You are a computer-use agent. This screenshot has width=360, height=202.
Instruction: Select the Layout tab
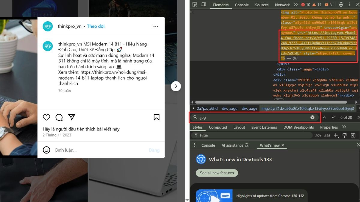239,127
